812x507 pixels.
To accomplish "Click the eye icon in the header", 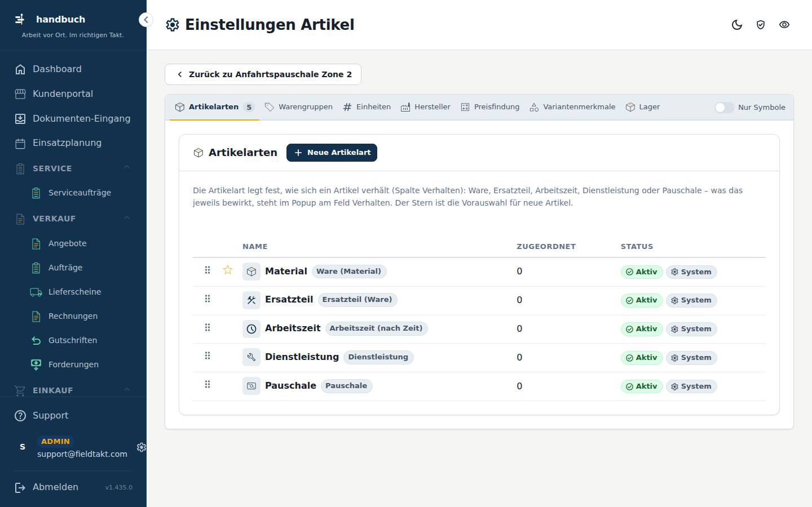I will click(x=784, y=25).
